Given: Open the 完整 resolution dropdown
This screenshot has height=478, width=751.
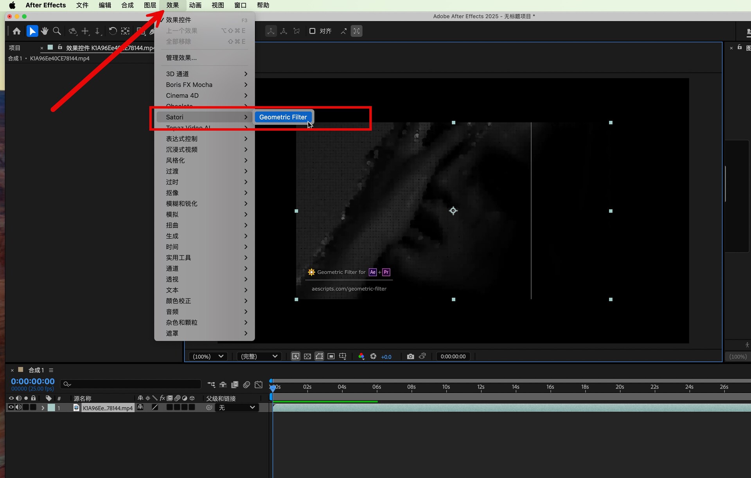Looking at the screenshot, I should coord(259,356).
